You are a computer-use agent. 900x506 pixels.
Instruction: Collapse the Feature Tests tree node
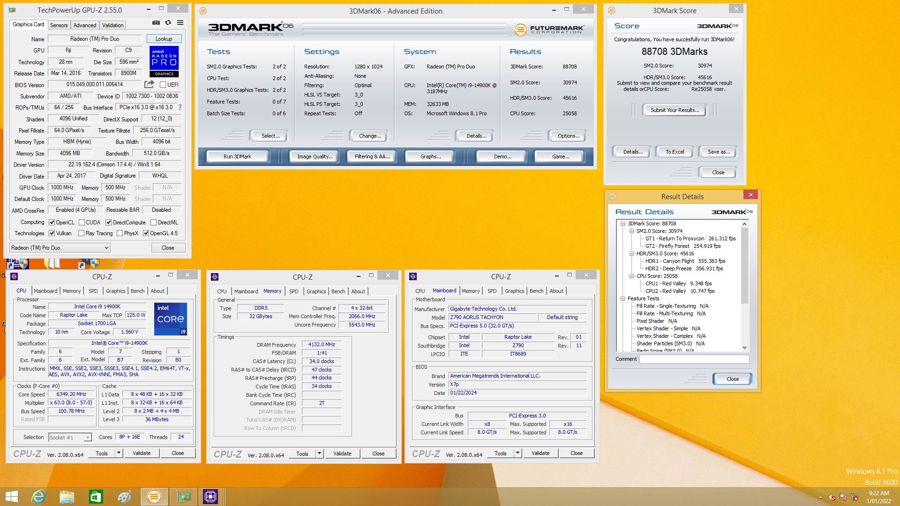pos(623,298)
